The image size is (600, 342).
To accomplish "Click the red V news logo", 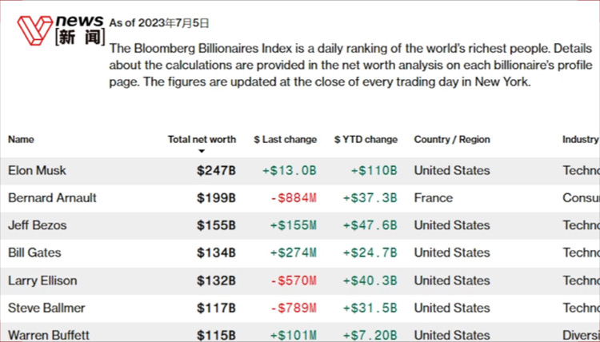I will click(37, 30).
